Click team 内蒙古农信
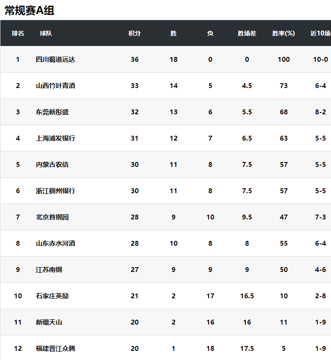The image size is (331, 360). [52, 165]
